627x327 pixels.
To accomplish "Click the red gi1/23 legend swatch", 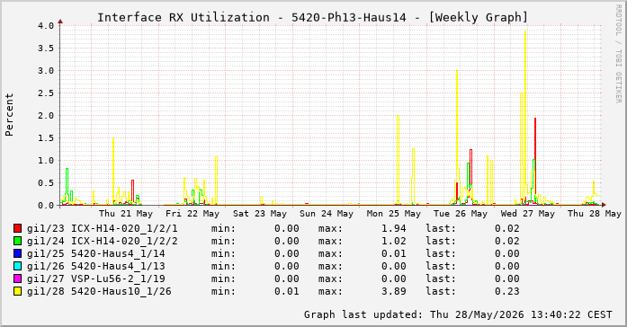I will pyautogui.click(x=17, y=228).
